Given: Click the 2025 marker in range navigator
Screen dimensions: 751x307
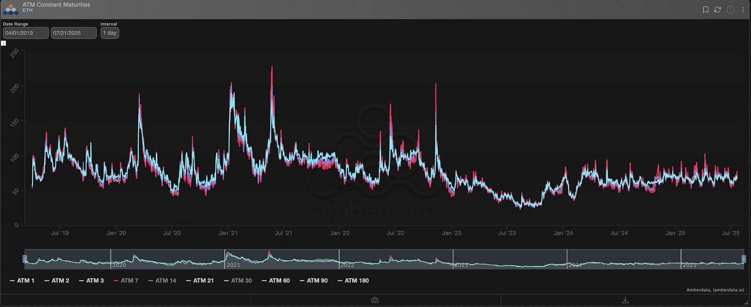Looking at the screenshot, I should (x=689, y=265).
